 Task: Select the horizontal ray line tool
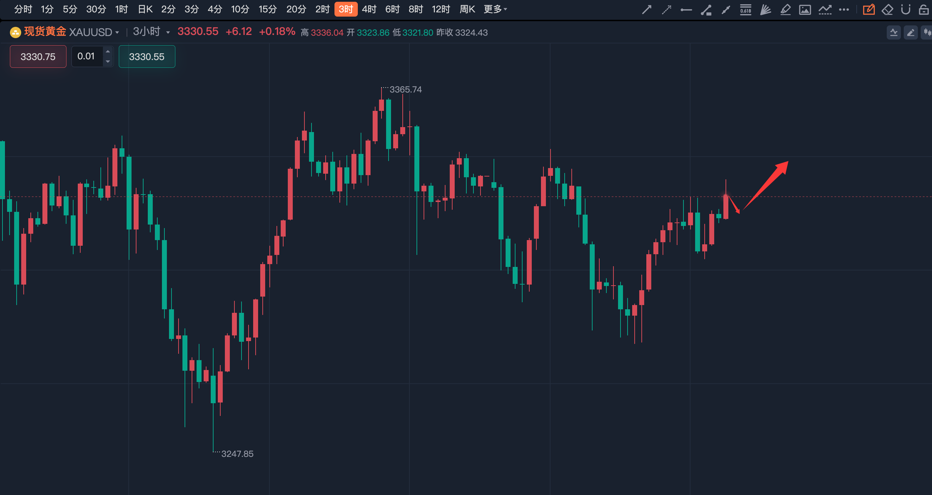686,10
